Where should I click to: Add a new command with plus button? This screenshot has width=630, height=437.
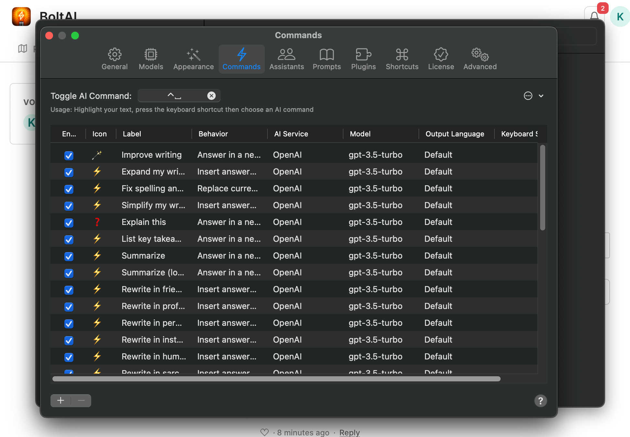(x=60, y=401)
